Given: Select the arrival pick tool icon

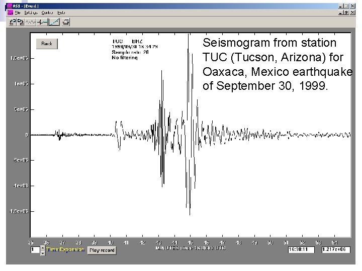Looking at the screenshot, I should [42, 23].
